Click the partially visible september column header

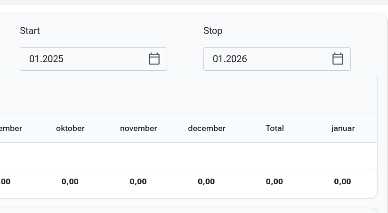click(x=11, y=128)
